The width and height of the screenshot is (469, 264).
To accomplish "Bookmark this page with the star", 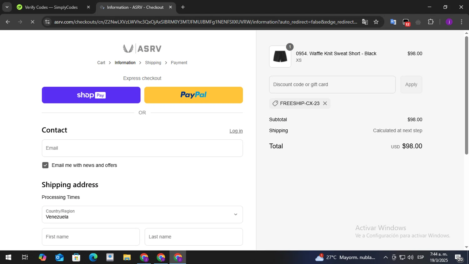I will click(x=376, y=22).
